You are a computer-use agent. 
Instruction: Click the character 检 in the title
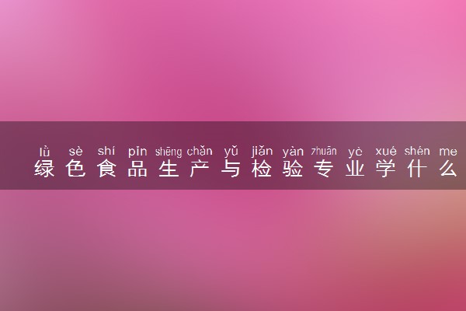pos(262,169)
